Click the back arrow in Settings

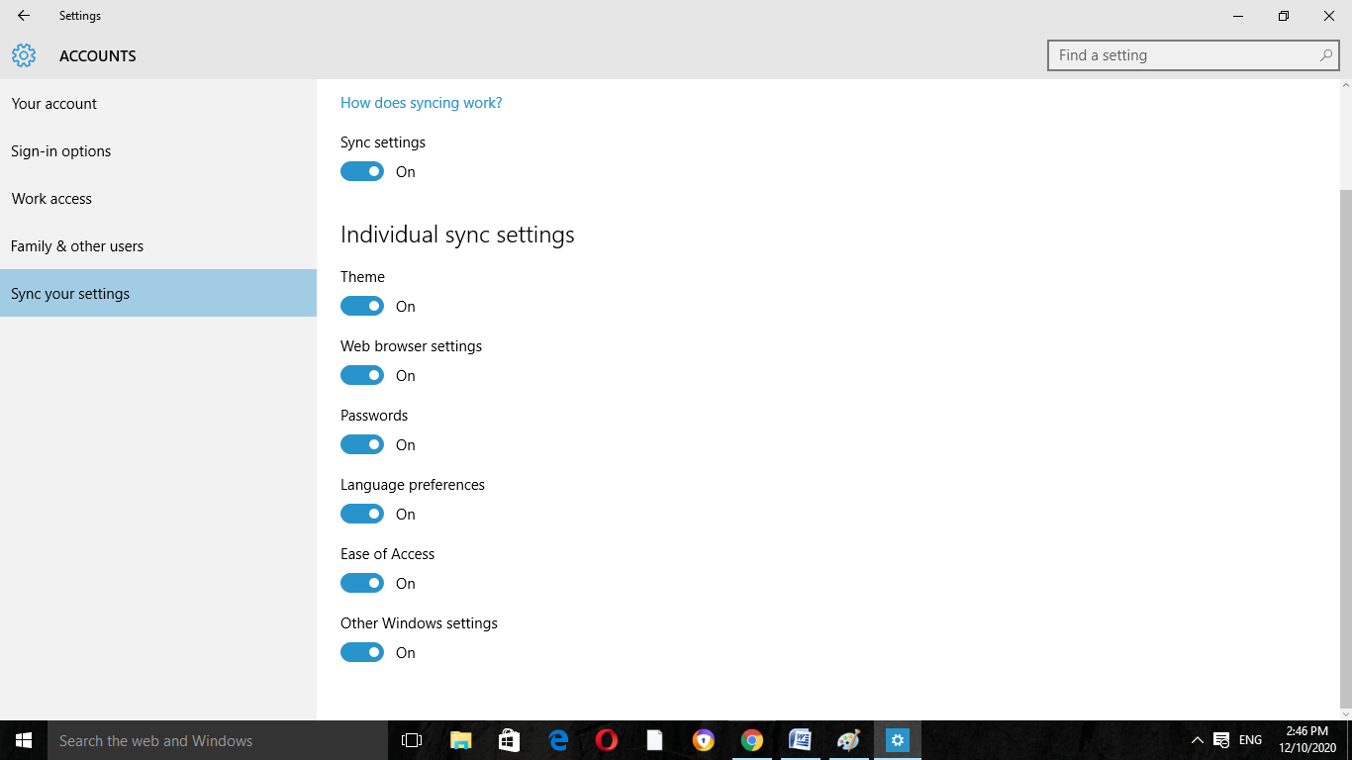24,16
